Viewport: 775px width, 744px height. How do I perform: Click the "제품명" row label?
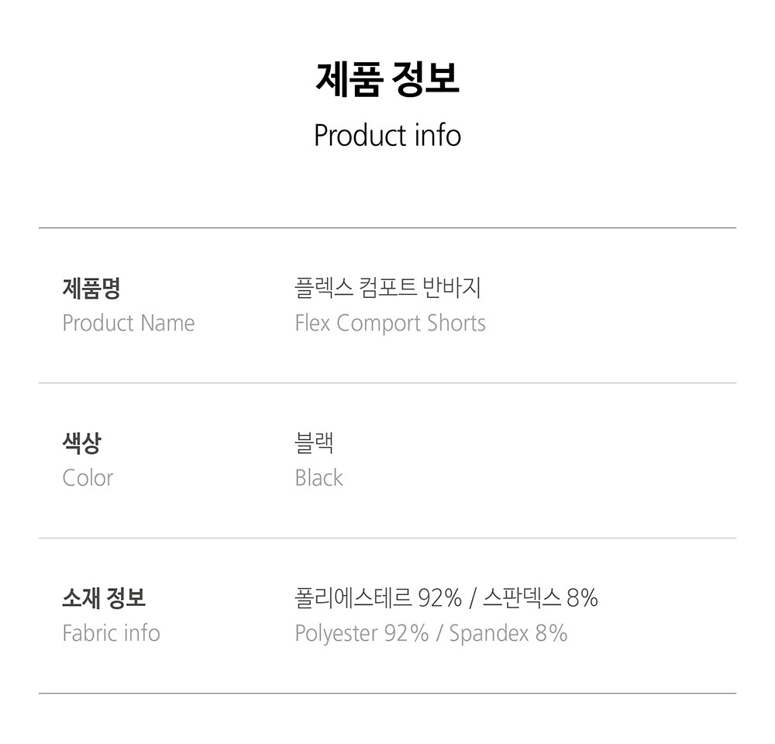tap(91, 289)
